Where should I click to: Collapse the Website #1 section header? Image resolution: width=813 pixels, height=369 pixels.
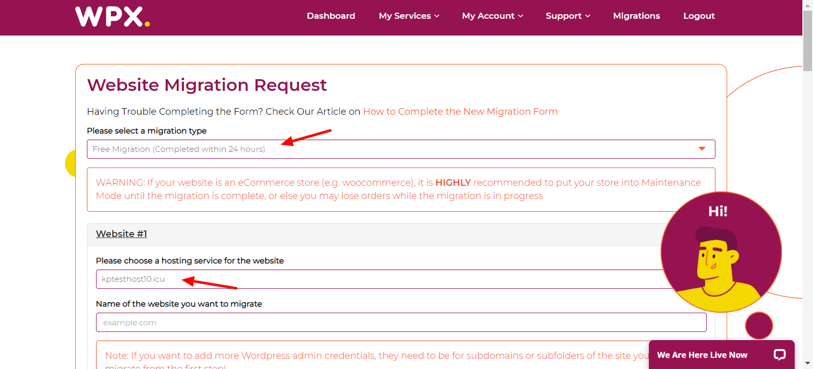click(121, 234)
